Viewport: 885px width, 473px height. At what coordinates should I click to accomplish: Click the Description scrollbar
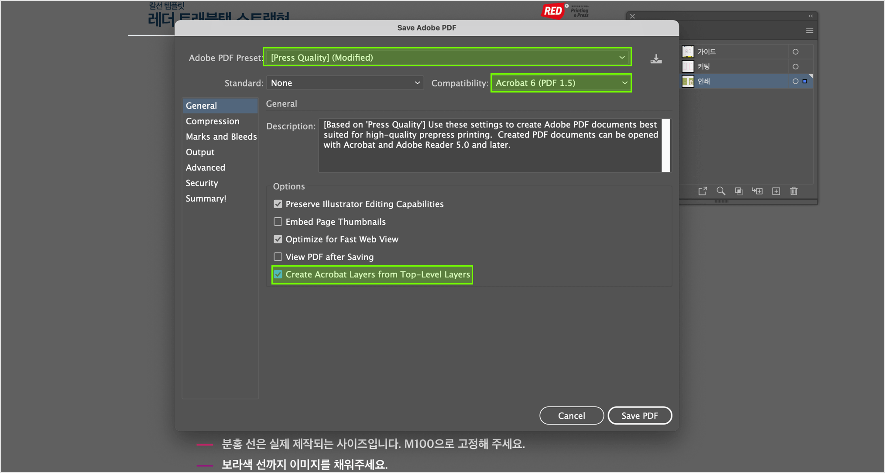(666, 145)
